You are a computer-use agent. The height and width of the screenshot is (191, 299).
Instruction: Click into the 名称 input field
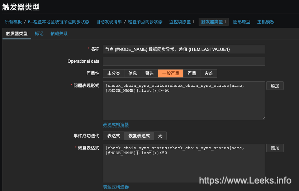pyautogui.click(x=184, y=49)
